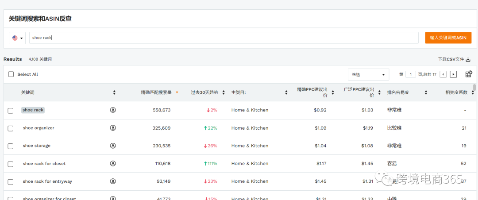
Task: Open Amazon link for shoe rack keyword
Action: 113,110
